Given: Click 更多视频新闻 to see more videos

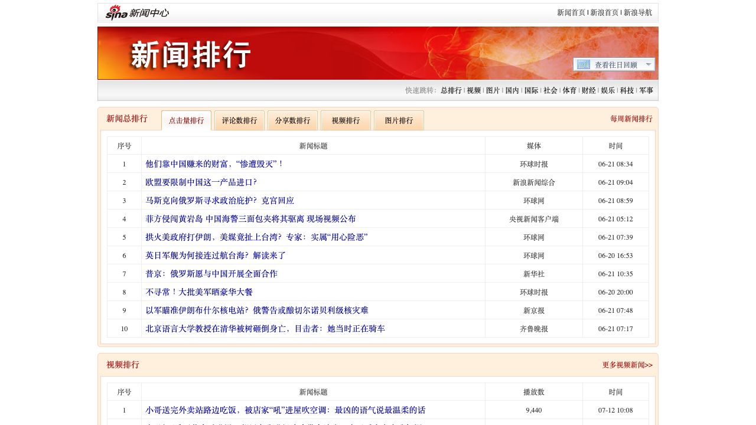Looking at the screenshot, I should click(627, 365).
